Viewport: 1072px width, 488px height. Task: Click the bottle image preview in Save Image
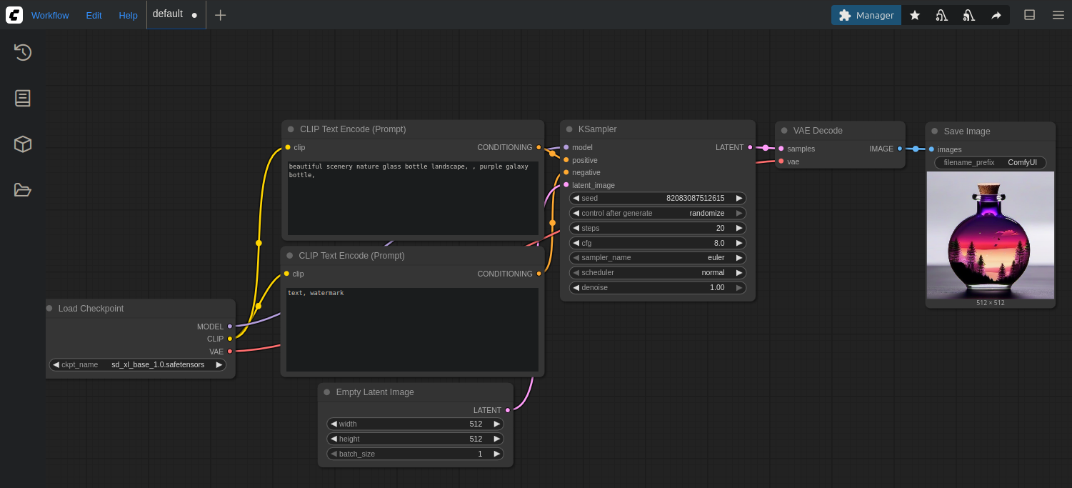990,238
